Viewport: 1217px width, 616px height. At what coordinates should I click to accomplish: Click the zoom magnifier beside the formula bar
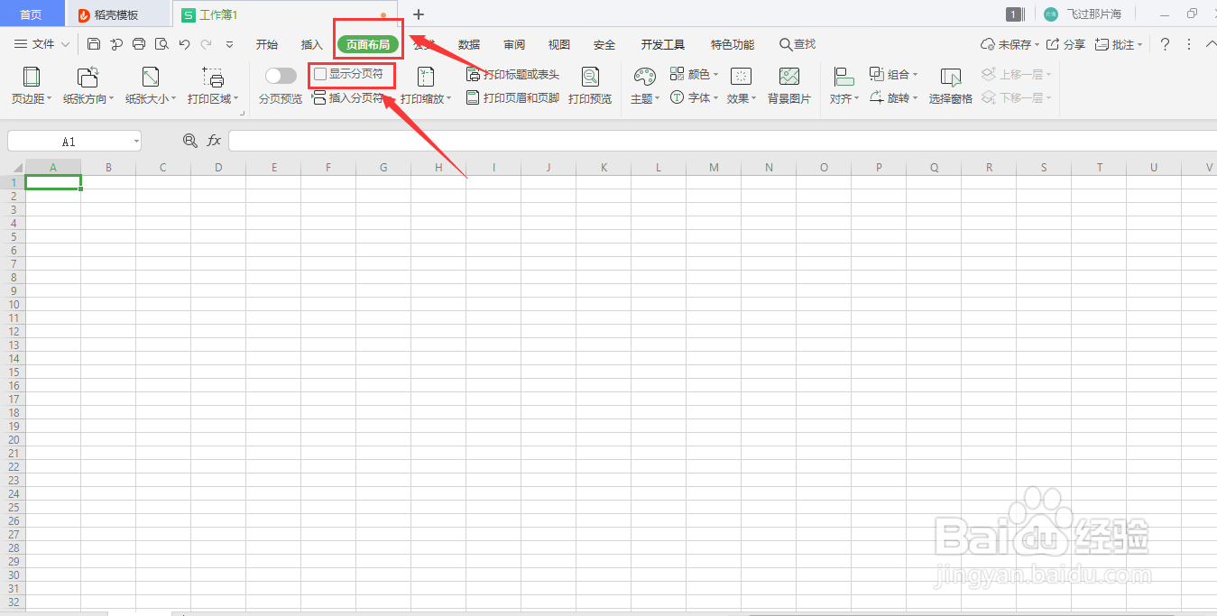pyautogui.click(x=189, y=140)
